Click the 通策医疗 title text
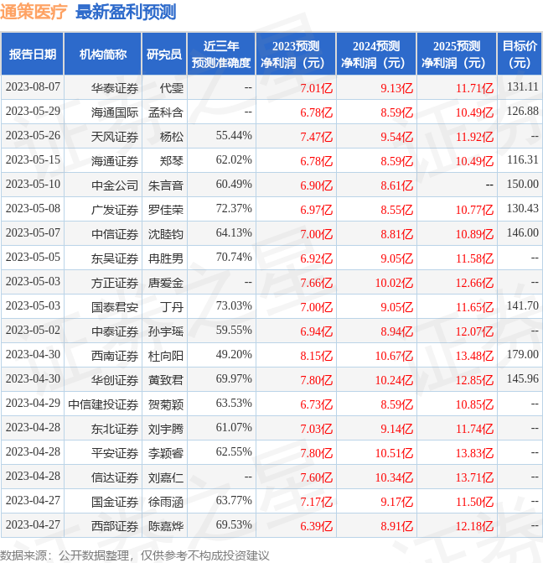Image resolution: width=543 pixels, height=563 pixels. click(x=34, y=13)
